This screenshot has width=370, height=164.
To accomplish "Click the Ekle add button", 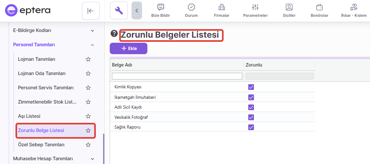I will (128, 48).
